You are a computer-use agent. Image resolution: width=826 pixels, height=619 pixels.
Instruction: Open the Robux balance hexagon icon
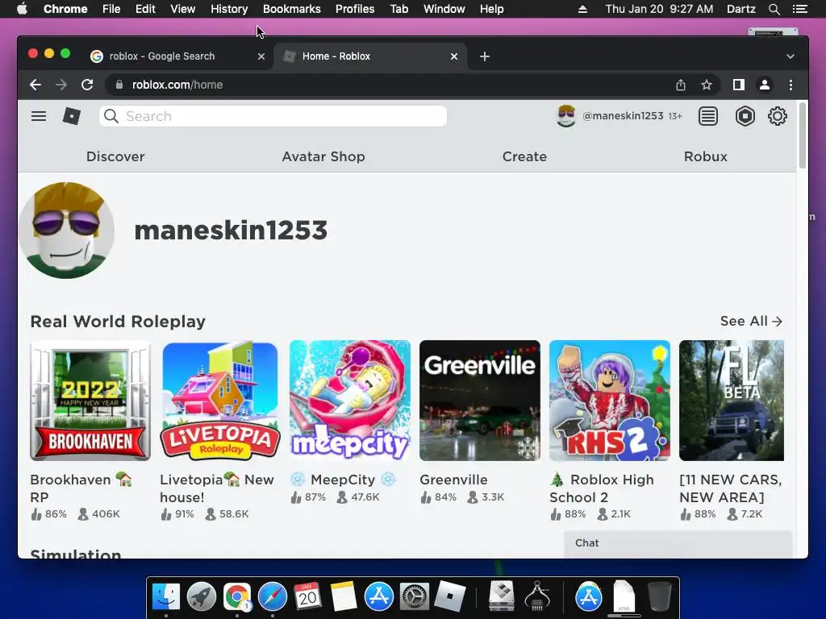(745, 116)
